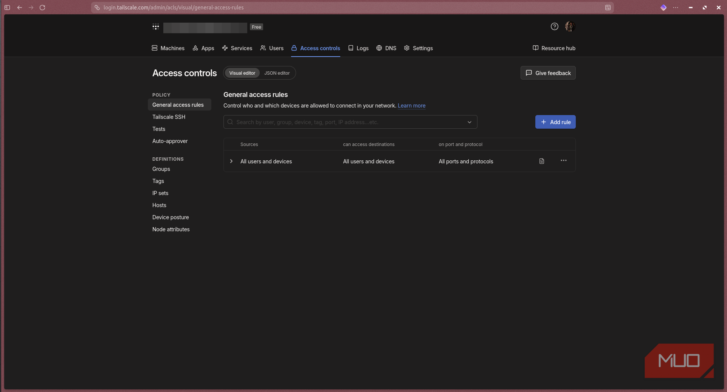Viewport: 727px width, 392px height.
Task: Switch to Services tab
Action: pyautogui.click(x=237, y=48)
